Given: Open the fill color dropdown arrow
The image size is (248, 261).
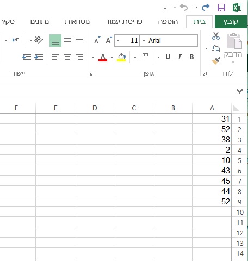Looking at the screenshot, I should (111, 57).
